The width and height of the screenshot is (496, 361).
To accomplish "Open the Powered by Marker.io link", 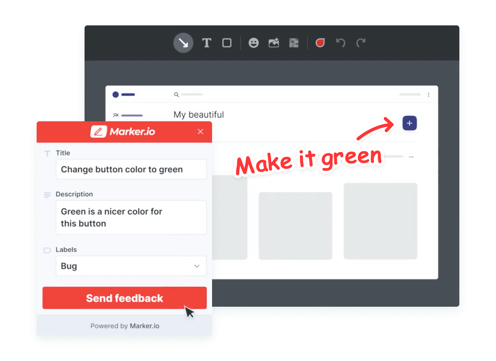I will pos(125,326).
